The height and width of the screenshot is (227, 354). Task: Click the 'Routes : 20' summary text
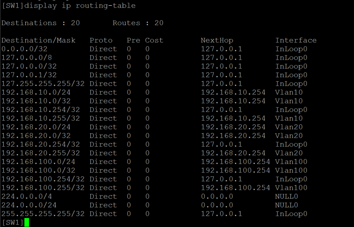point(138,23)
